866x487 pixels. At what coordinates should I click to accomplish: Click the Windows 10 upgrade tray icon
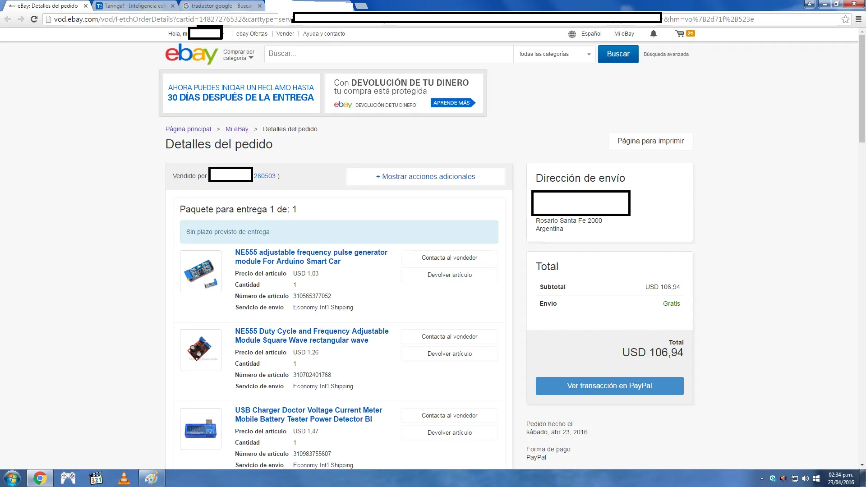point(816,478)
